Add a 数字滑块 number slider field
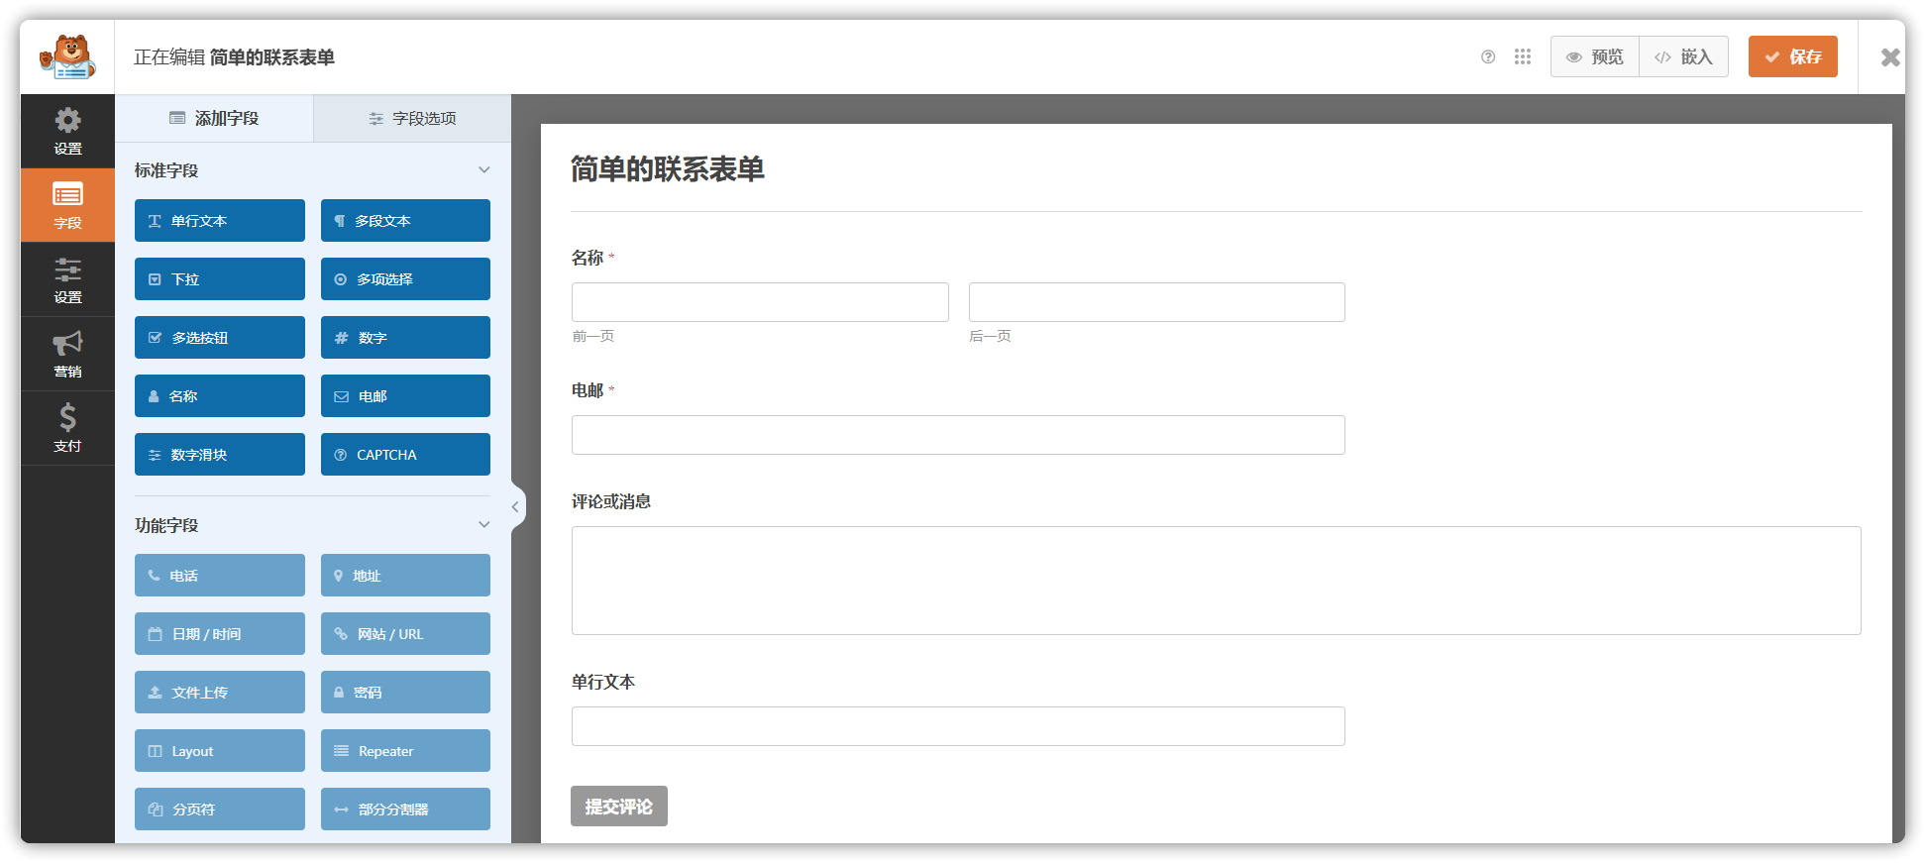This screenshot has width=1925, height=863. coord(219,455)
